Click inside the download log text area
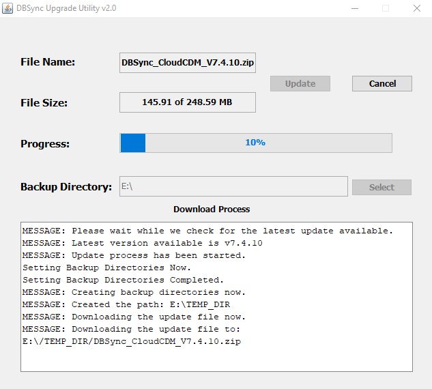The height and width of the screenshot is (389, 432). 216,356
